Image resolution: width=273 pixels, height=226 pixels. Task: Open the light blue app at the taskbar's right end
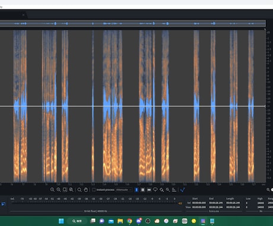(x=212, y=221)
